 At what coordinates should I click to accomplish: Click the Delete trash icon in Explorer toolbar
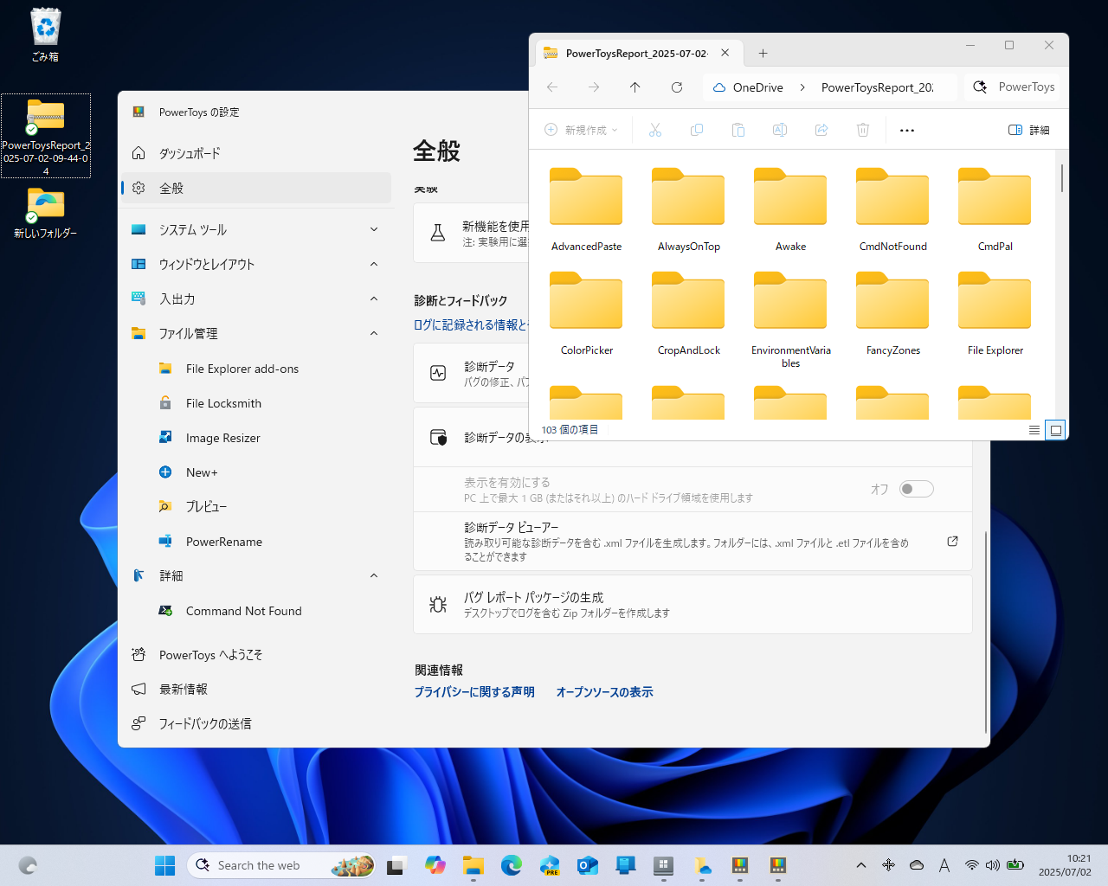tap(862, 129)
